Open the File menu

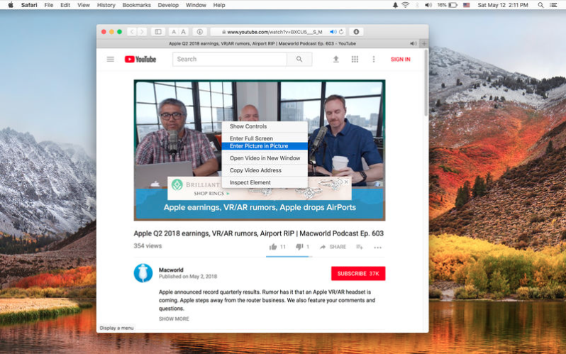[49, 5]
